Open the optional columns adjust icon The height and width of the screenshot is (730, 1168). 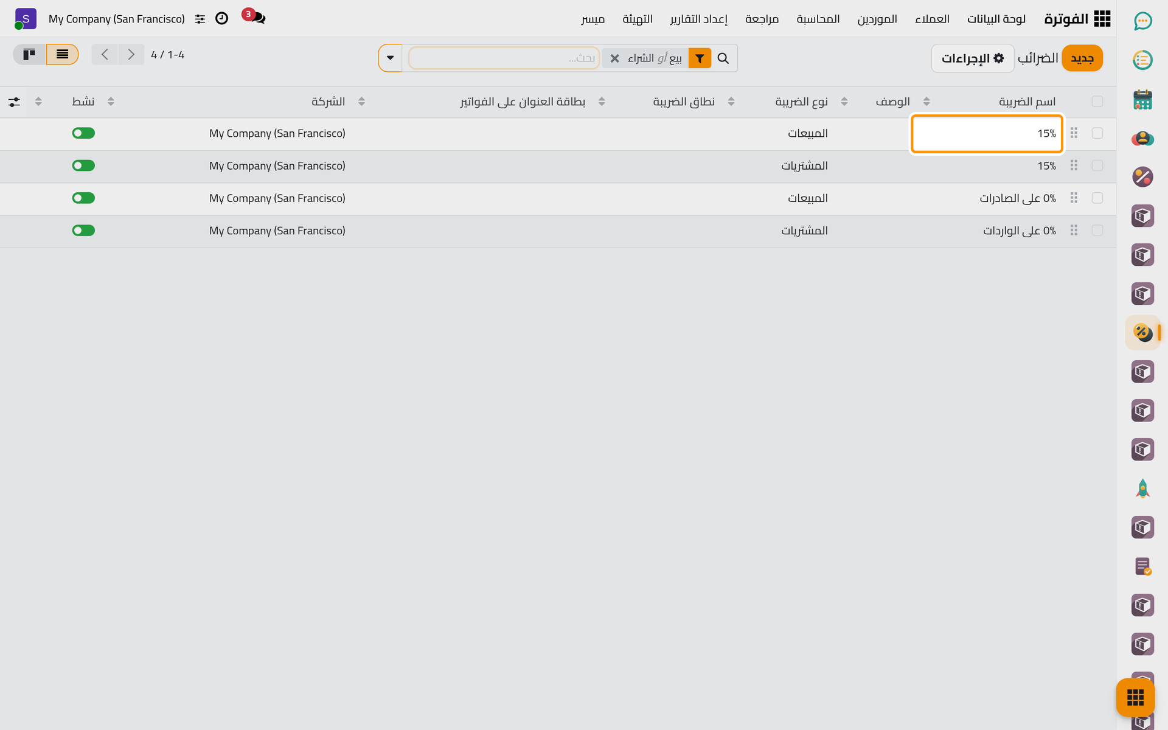14,102
